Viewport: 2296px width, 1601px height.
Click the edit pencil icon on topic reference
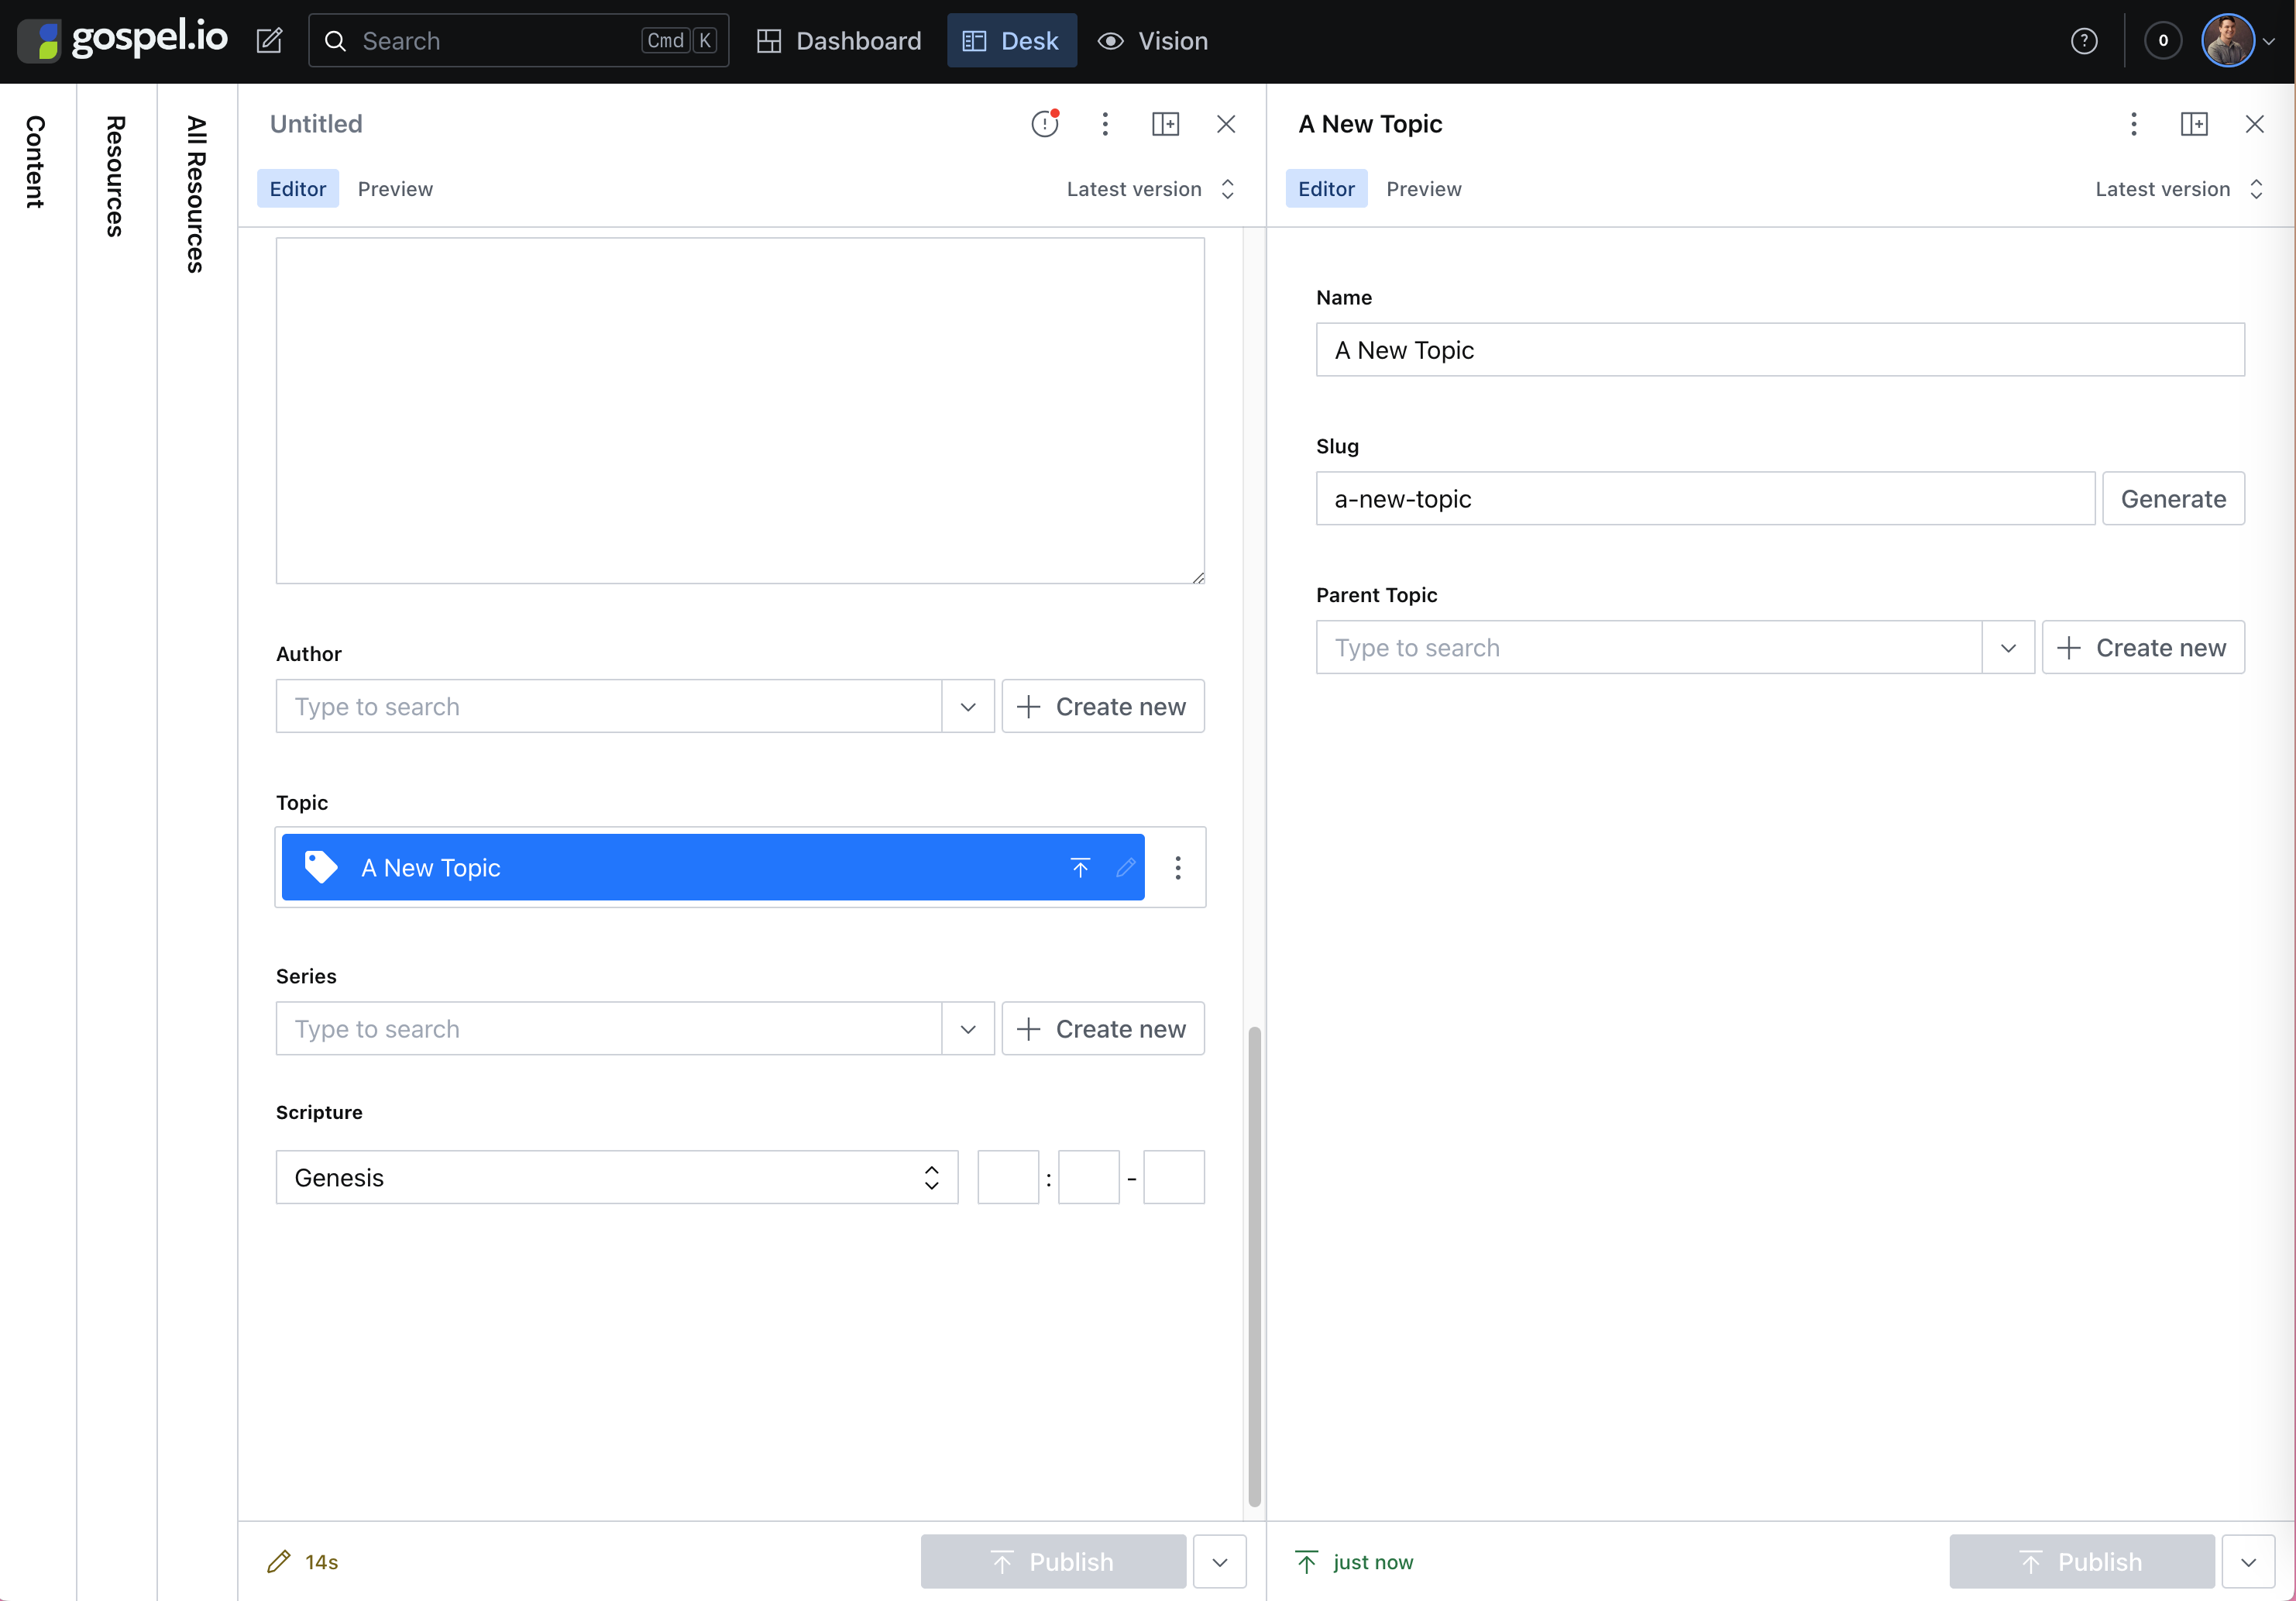point(1125,868)
